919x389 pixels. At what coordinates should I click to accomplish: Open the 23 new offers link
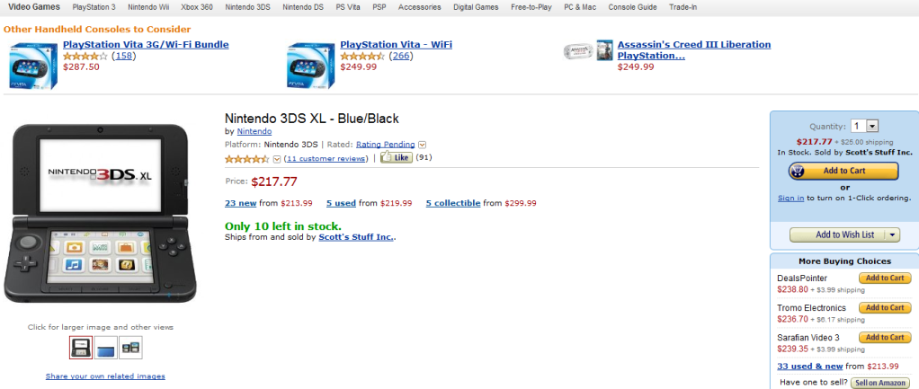tap(241, 203)
